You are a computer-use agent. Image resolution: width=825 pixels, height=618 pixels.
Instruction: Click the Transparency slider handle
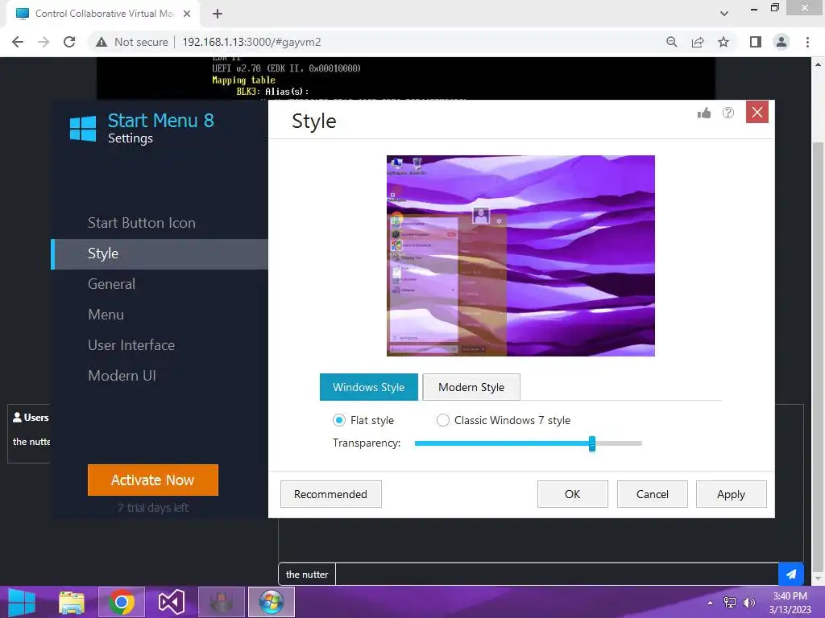click(592, 443)
